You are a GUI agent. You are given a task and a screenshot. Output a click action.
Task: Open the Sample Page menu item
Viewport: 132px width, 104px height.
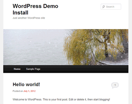pyautogui.click(x=33, y=69)
